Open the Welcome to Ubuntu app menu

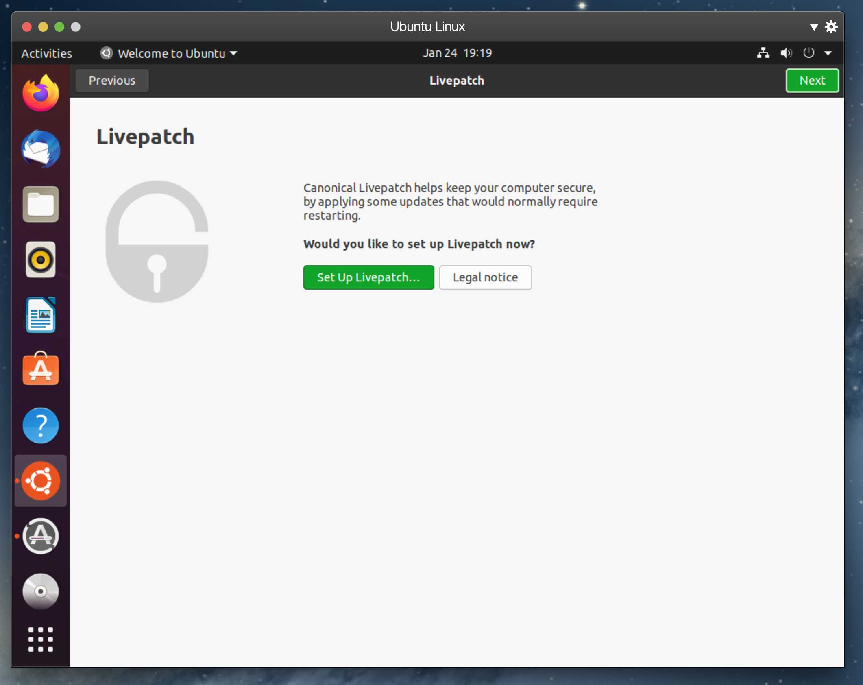[169, 53]
